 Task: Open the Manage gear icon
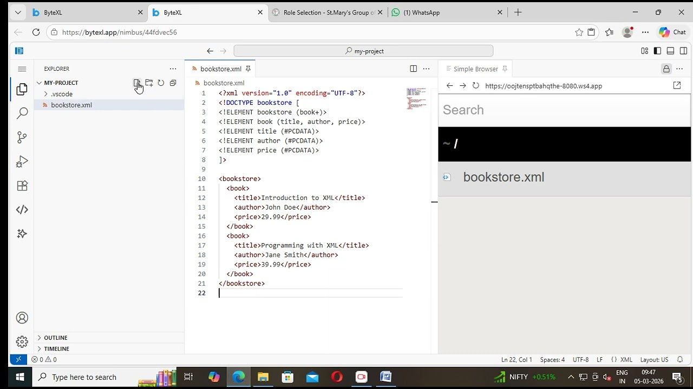tap(22, 341)
